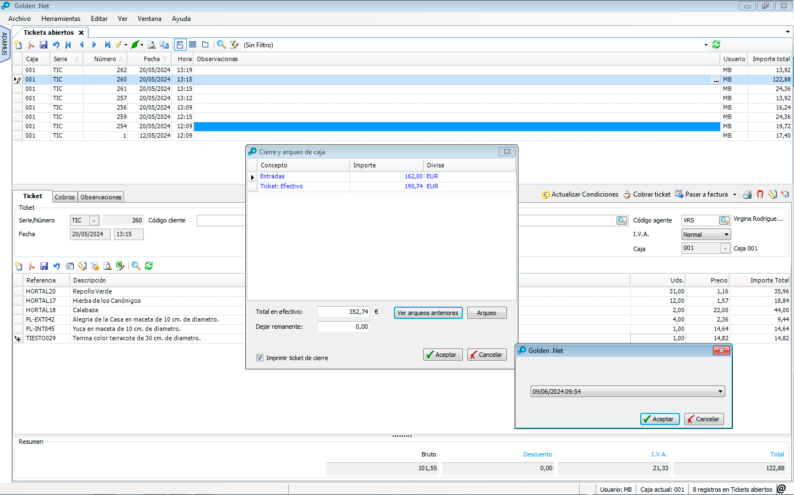Click the search magnifier in top toolbar

point(221,45)
